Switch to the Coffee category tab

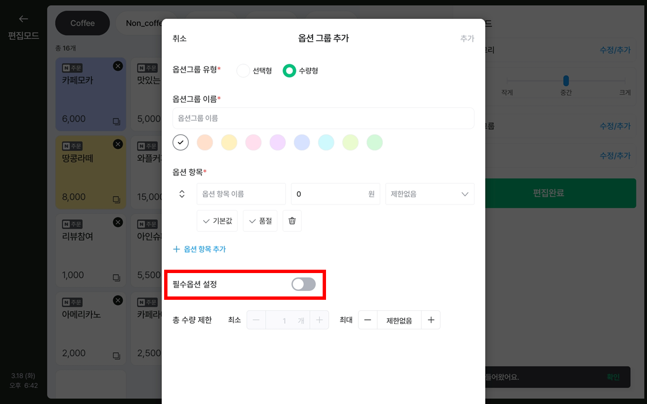click(x=83, y=23)
